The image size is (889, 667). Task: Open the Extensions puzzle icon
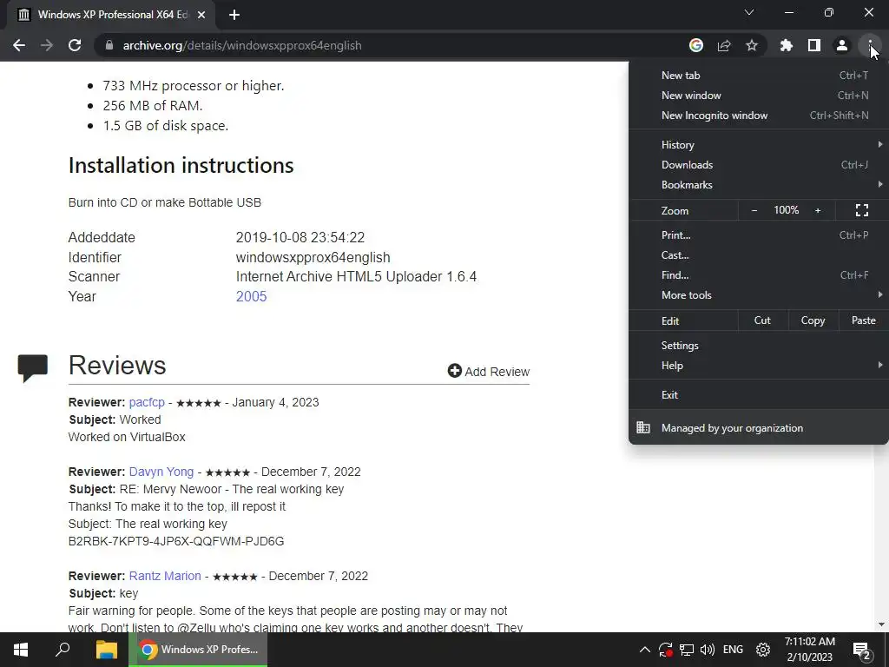click(787, 45)
